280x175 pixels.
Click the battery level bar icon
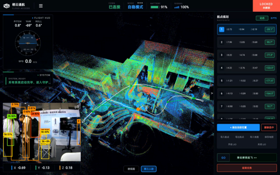(154, 7)
